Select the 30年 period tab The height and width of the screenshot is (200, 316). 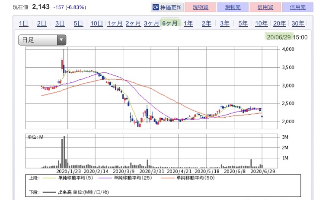pos(298,24)
